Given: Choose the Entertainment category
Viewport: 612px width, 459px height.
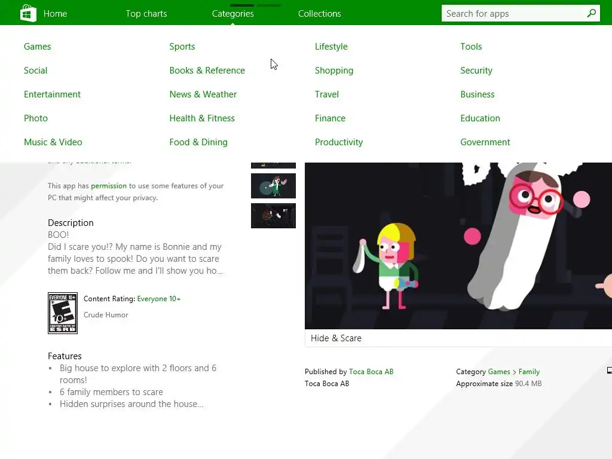Looking at the screenshot, I should [x=53, y=94].
